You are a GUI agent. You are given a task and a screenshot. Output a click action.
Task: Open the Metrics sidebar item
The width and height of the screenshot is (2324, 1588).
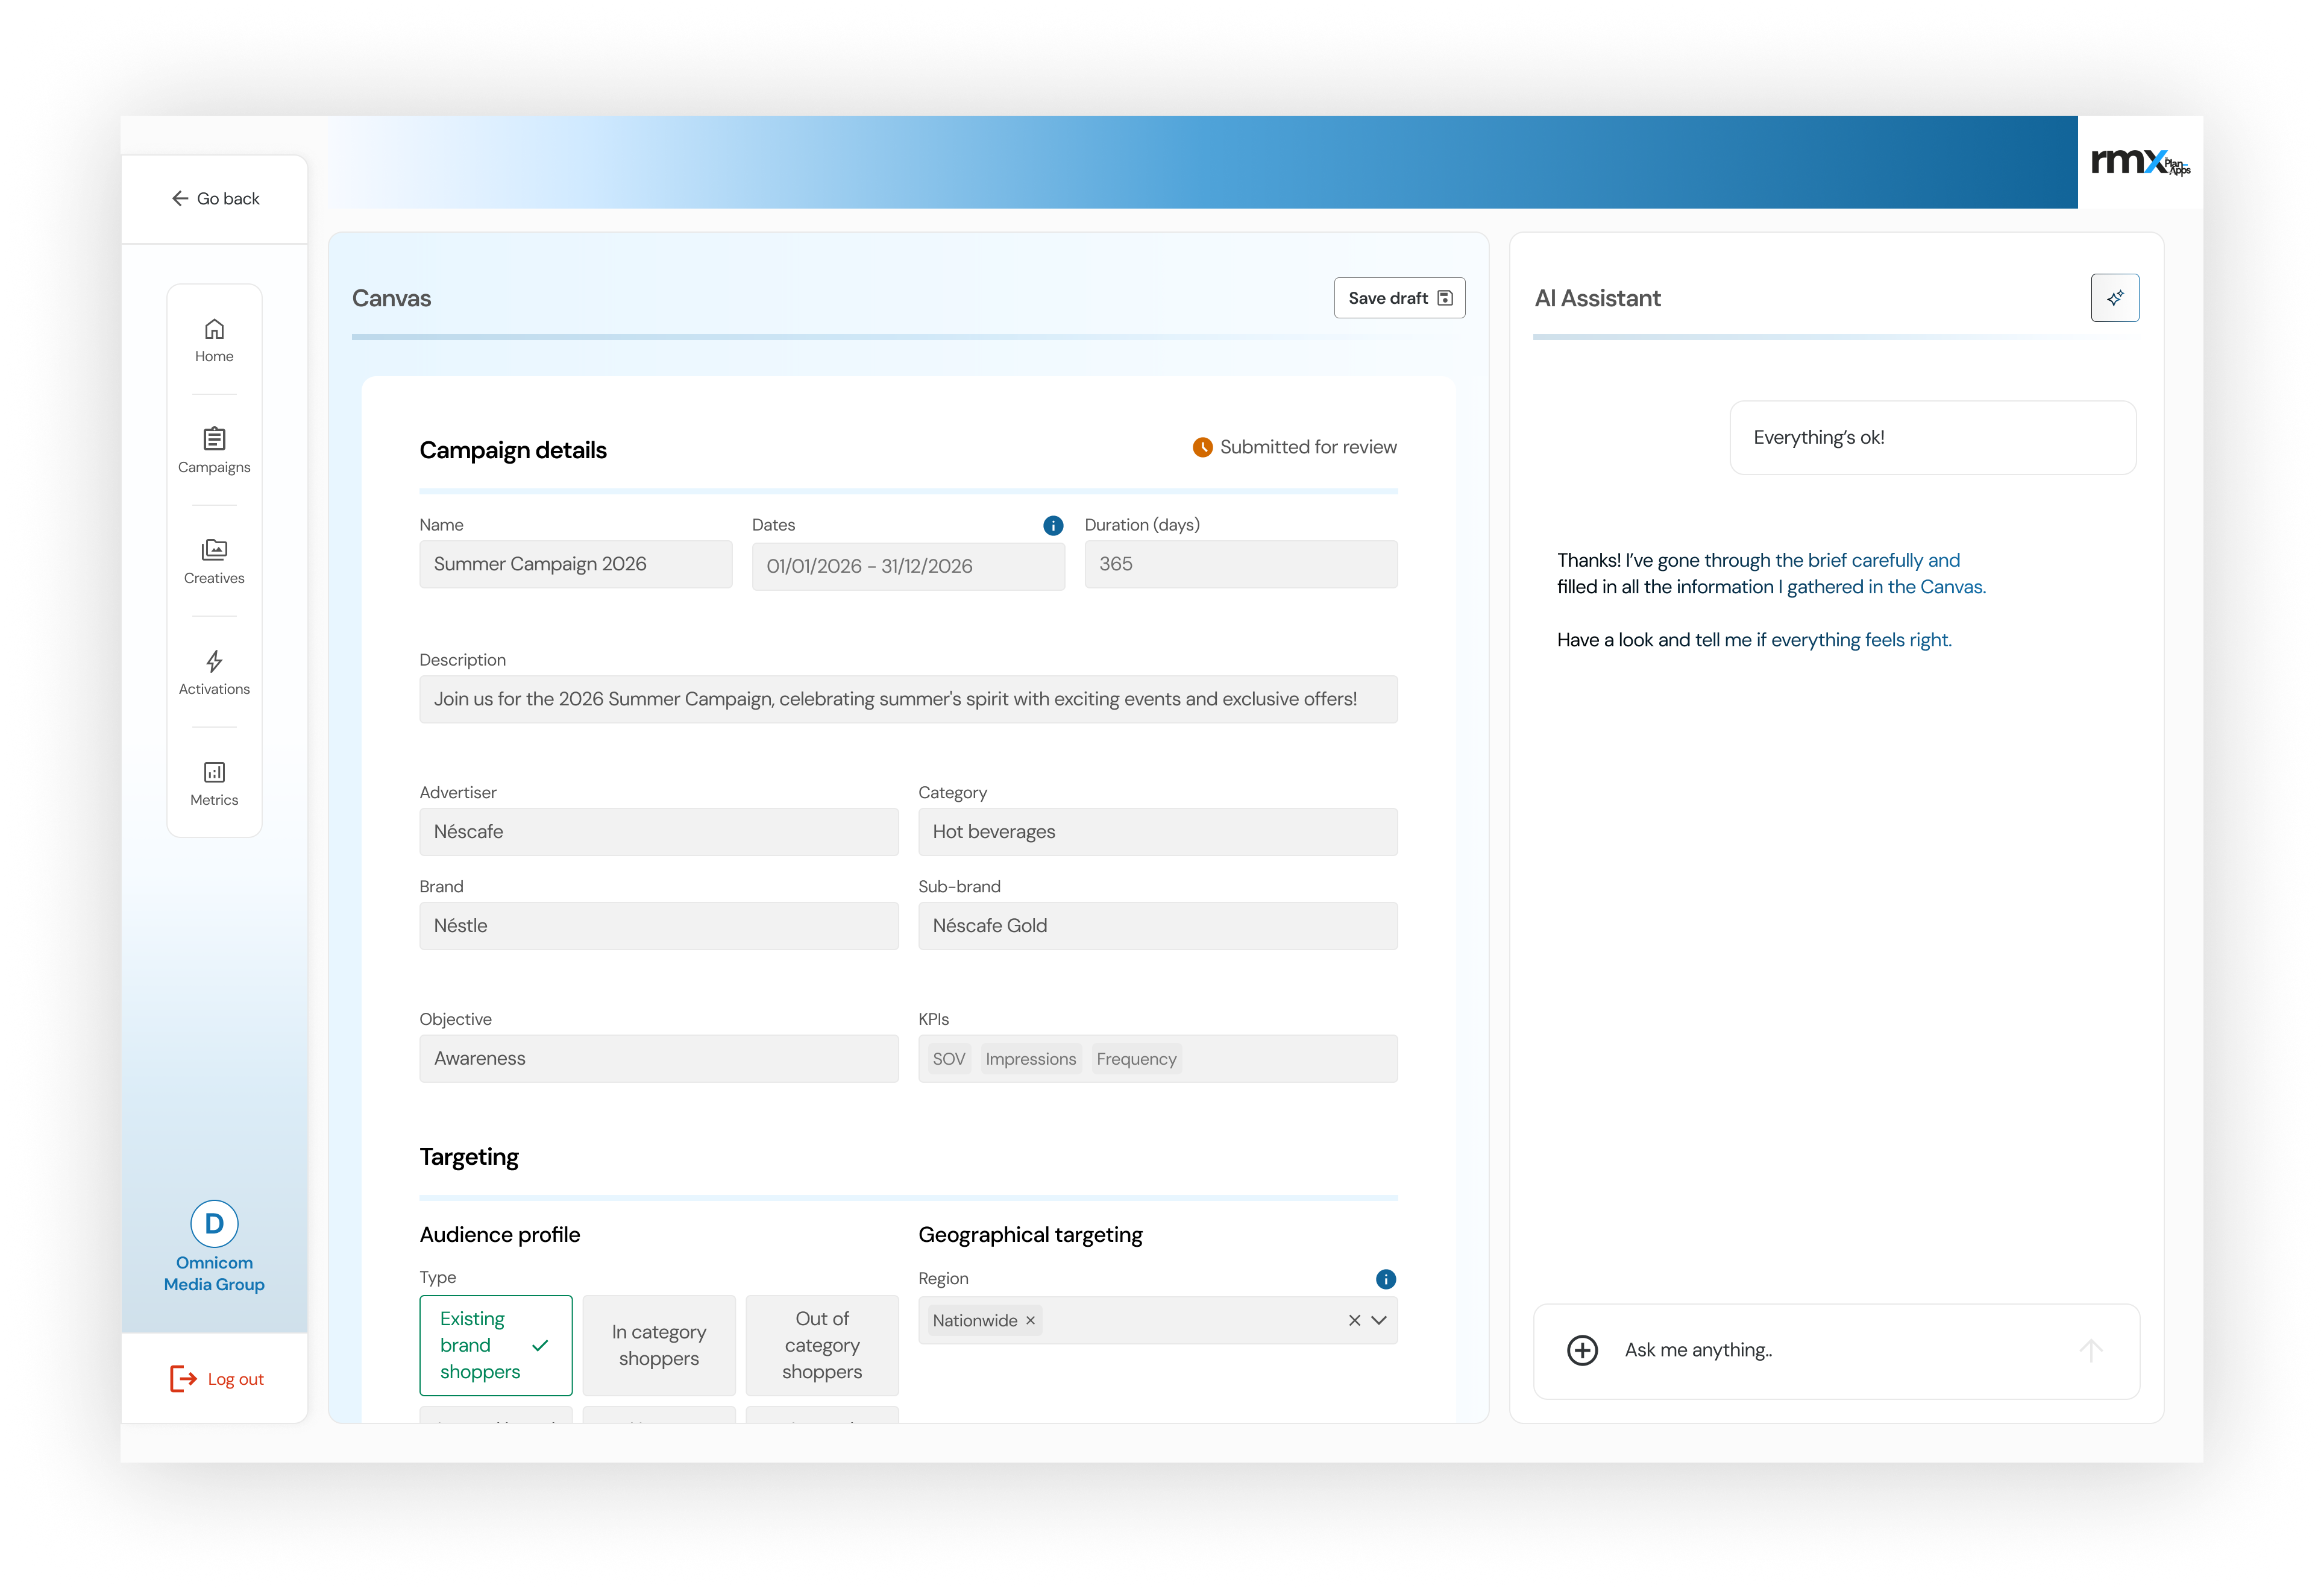point(214,784)
